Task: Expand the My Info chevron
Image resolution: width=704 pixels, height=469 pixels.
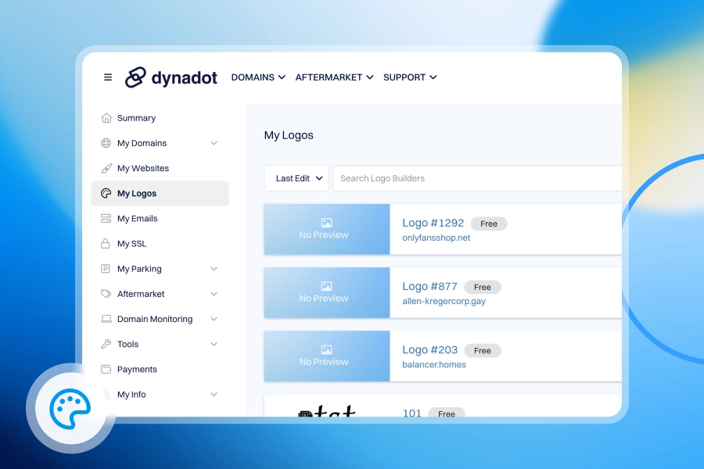Action: (214, 395)
